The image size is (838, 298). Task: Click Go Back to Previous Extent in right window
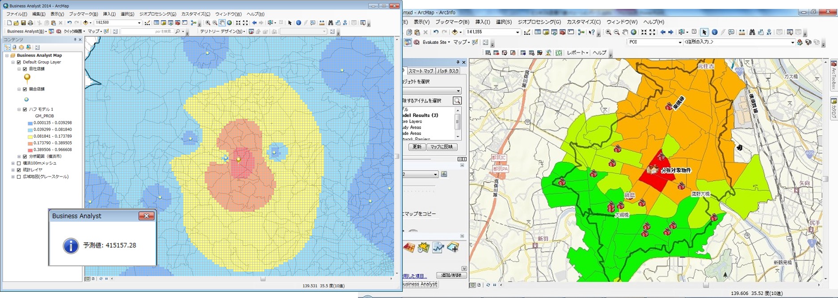click(663, 32)
